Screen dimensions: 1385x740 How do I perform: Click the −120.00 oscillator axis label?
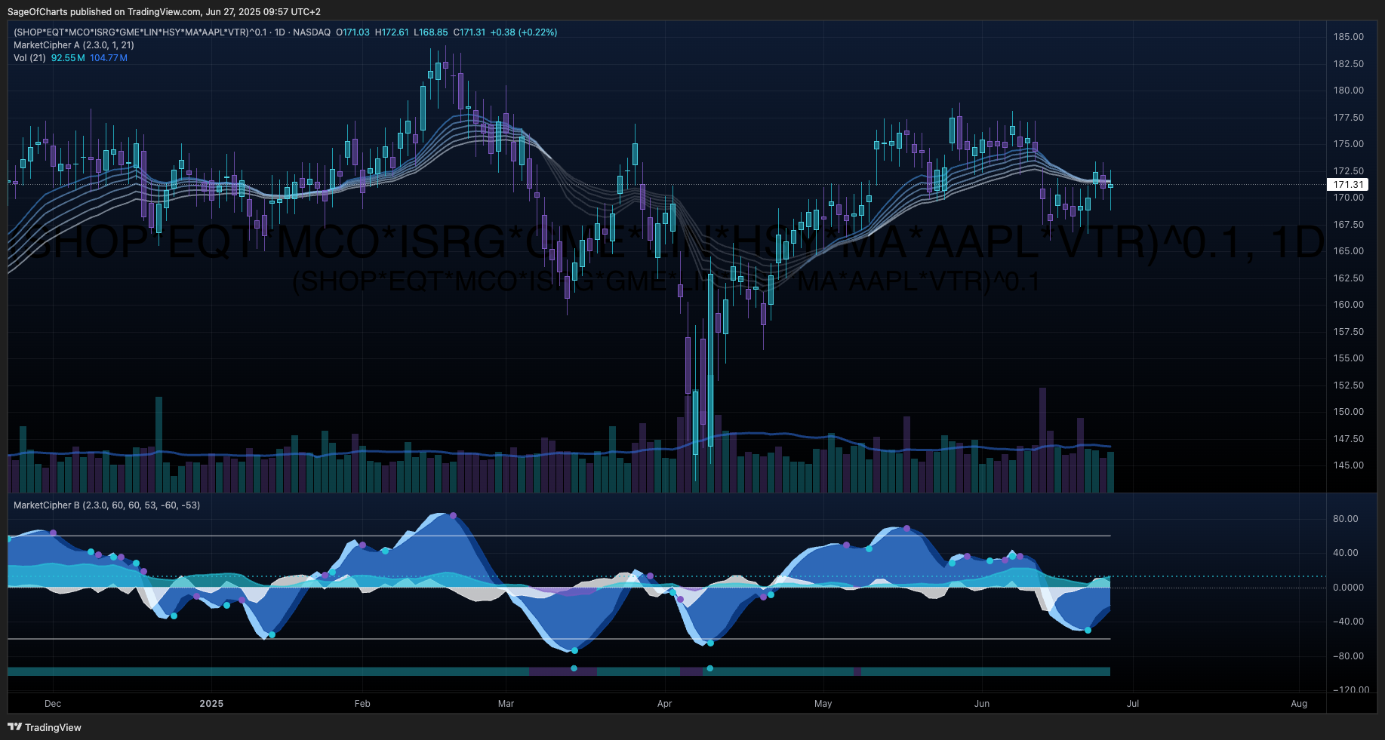[x=1350, y=689]
